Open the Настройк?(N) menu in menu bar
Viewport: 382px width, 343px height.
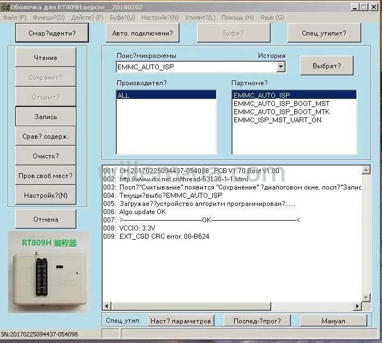point(160,17)
